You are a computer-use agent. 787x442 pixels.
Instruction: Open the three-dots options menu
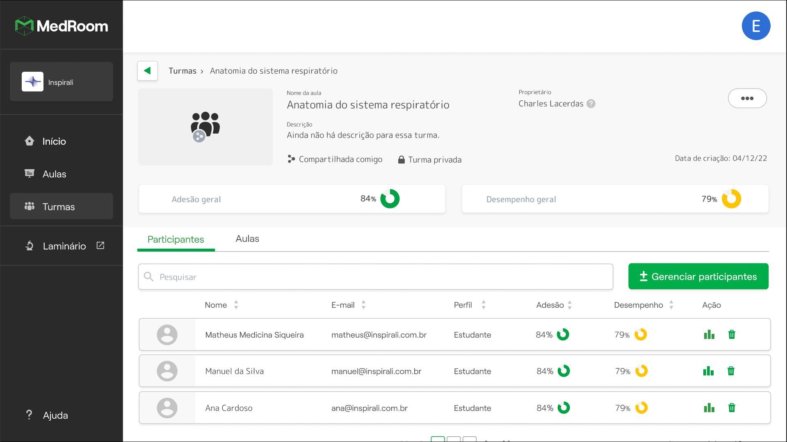click(747, 98)
